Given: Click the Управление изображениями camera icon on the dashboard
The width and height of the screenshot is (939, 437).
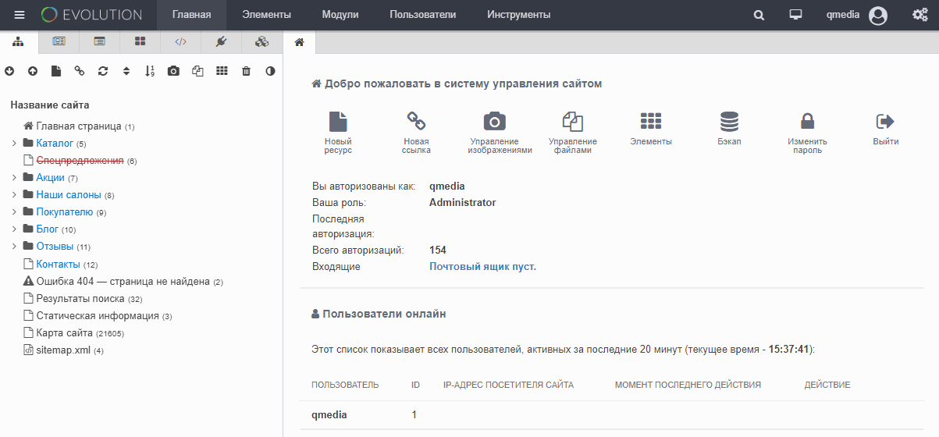Looking at the screenshot, I should click(x=495, y=122).
